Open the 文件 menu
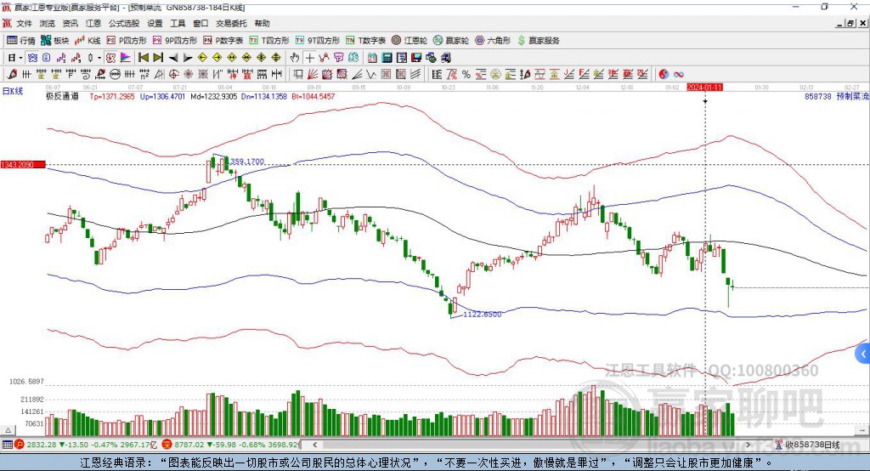This screenshot has height=471, width=870. [x=24, y=23]
